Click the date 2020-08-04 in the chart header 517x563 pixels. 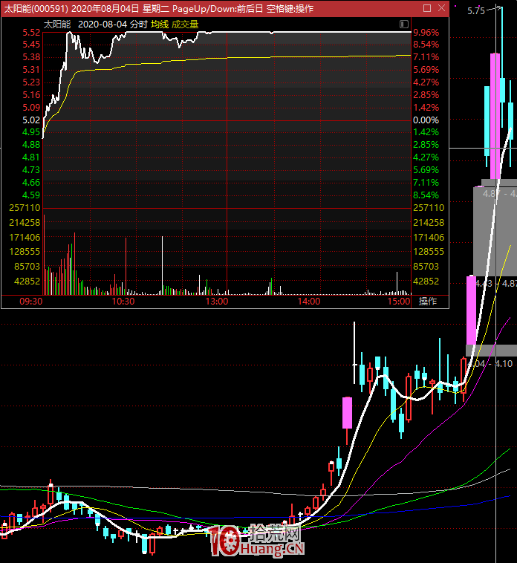[103, 25]
